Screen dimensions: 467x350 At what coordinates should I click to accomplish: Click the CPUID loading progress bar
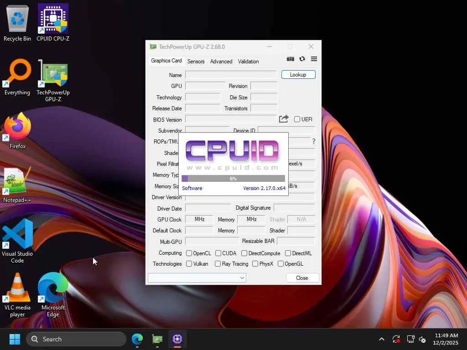233,179
